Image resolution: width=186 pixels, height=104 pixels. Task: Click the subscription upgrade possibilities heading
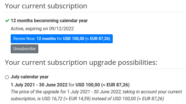click(x=81, y=63)
